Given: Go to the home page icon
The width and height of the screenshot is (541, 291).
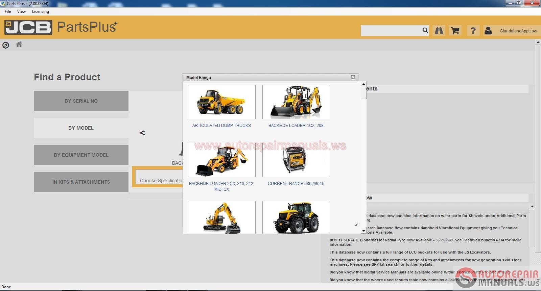Looking at the screenshot, I should pos(19,45).
